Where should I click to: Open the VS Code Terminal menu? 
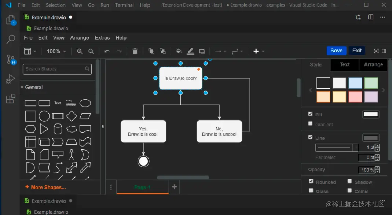124,5
